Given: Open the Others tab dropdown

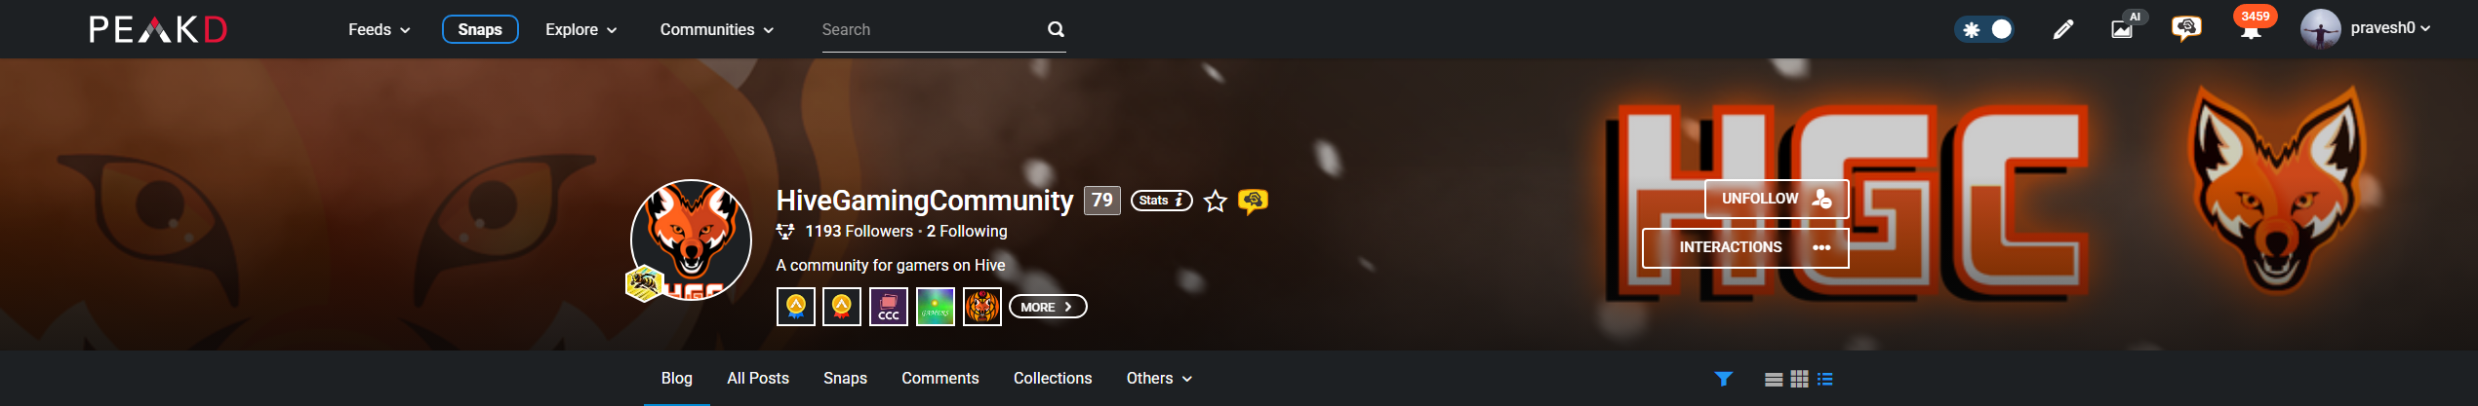Looking at the screenshot, I should (1159, 378).
